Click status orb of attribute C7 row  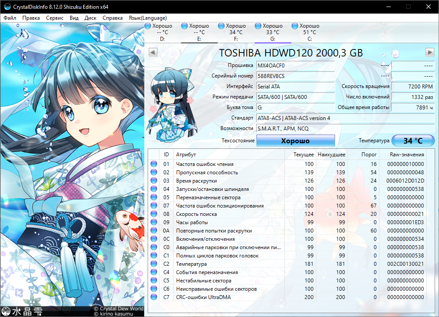click(x=154, y=297)
